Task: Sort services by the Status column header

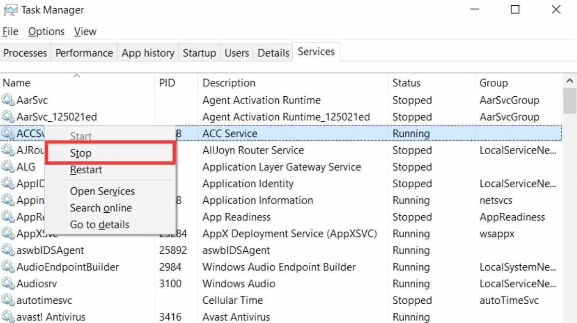Action: pos(406,83)
